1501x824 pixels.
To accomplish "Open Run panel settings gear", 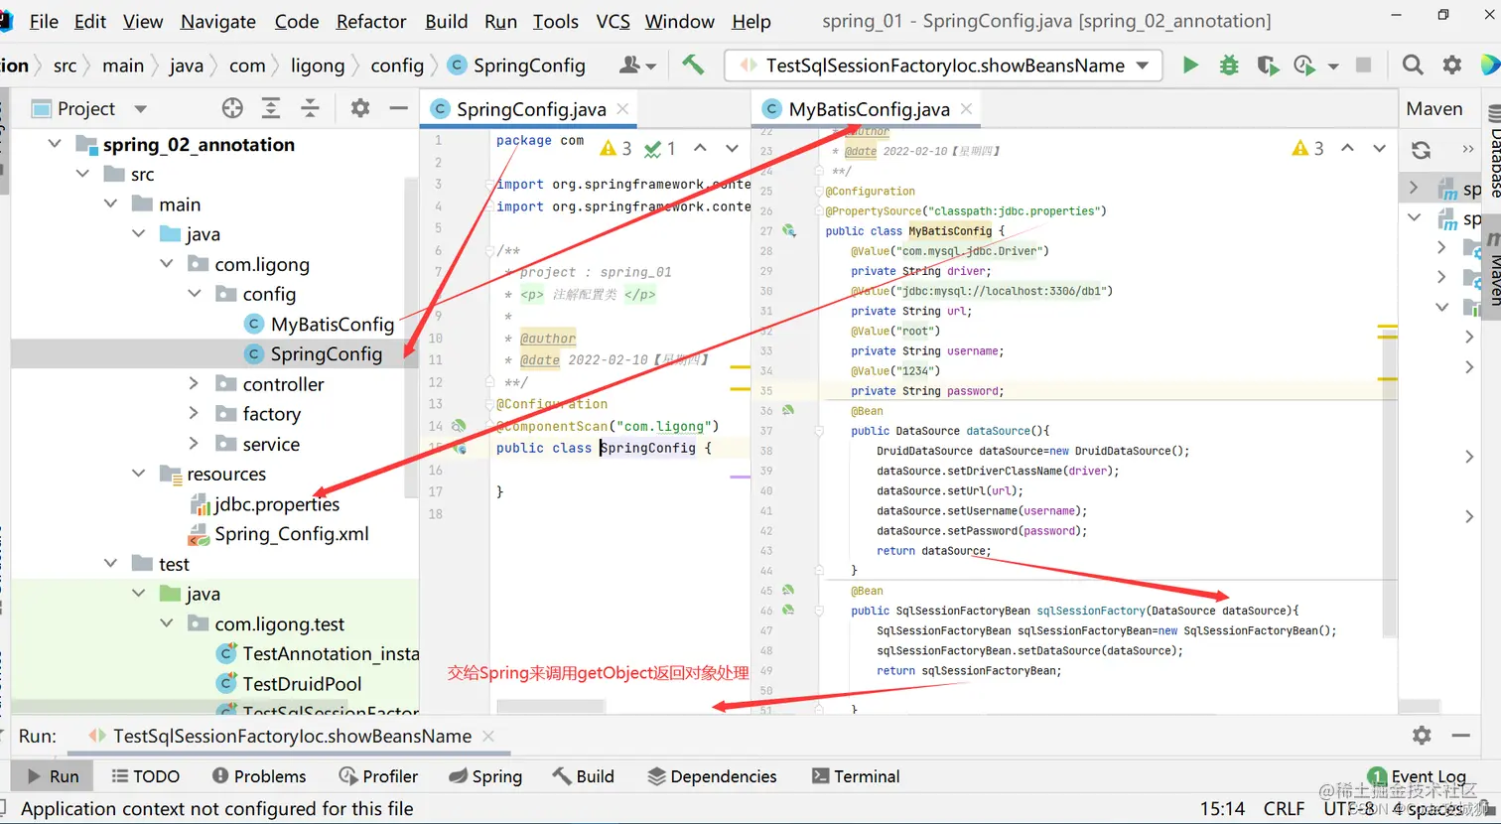I will point(1422,735).
